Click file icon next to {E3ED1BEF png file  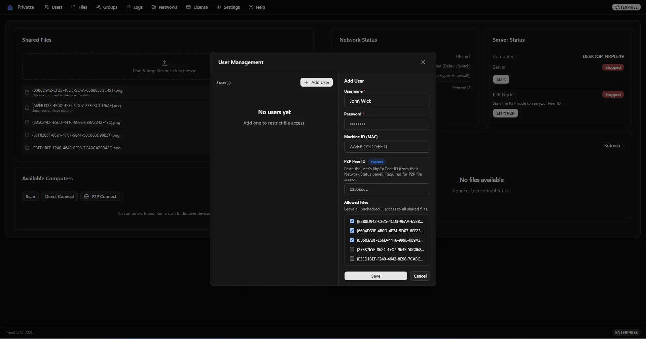[27, 148]
